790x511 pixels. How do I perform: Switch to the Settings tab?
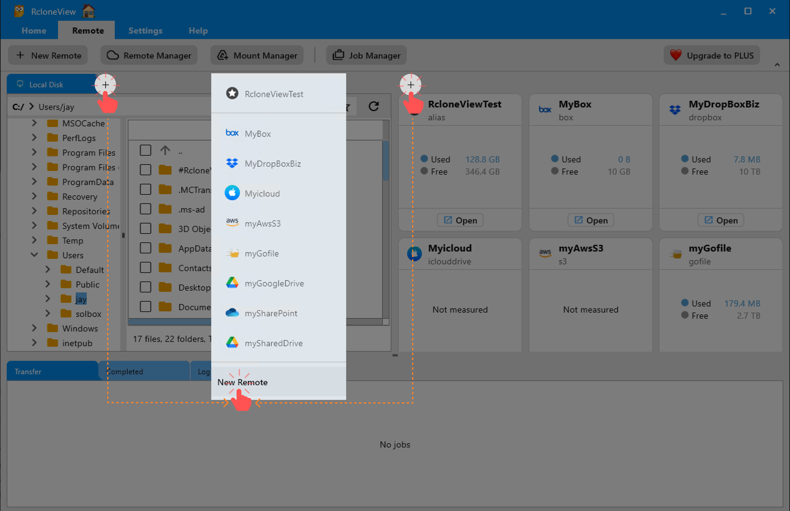coord(145,30)
